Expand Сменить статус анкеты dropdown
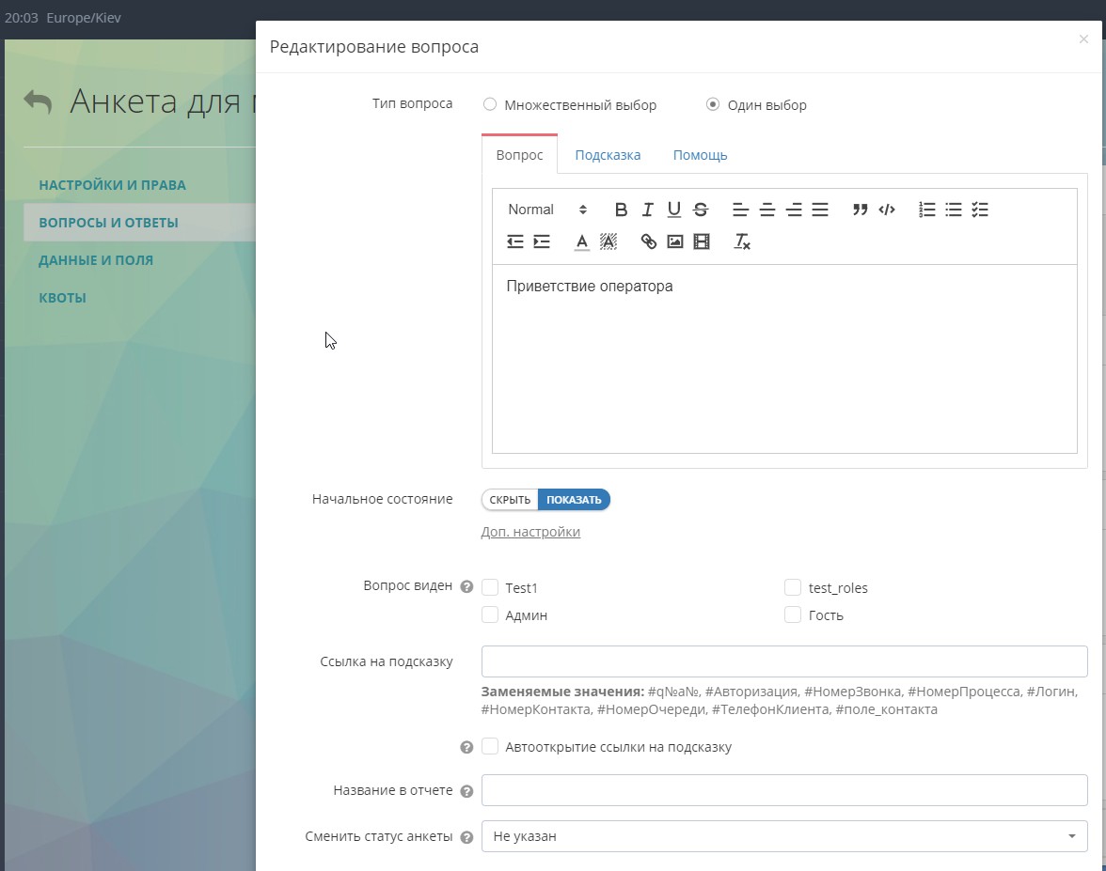This screenshot has width=1106, height=871. (783, 836)
